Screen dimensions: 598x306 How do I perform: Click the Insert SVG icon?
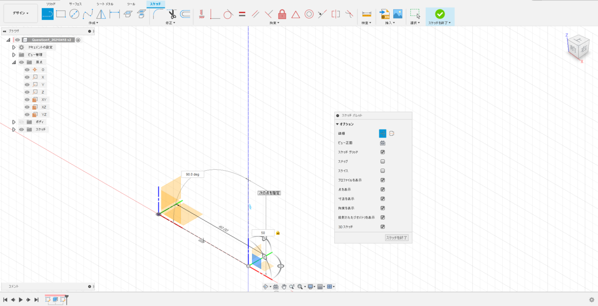click(384, 14)
